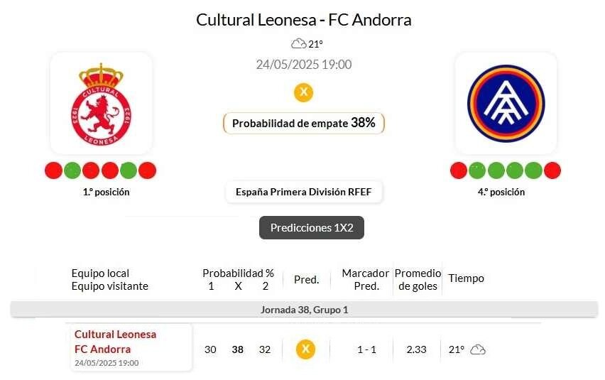The width and height of the screenshot is (605, 380).
Task: Click the Cultural Leonesa club crest
Action: click(101, 103)
